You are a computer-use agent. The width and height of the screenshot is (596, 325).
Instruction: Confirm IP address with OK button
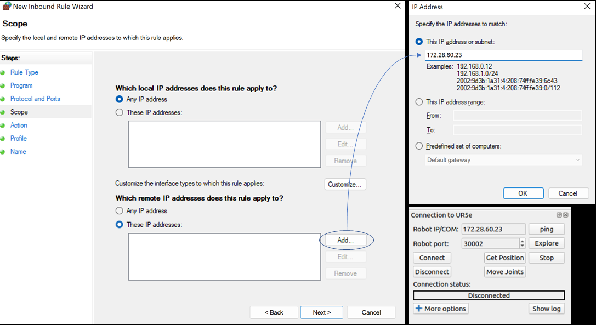point(523,193)
